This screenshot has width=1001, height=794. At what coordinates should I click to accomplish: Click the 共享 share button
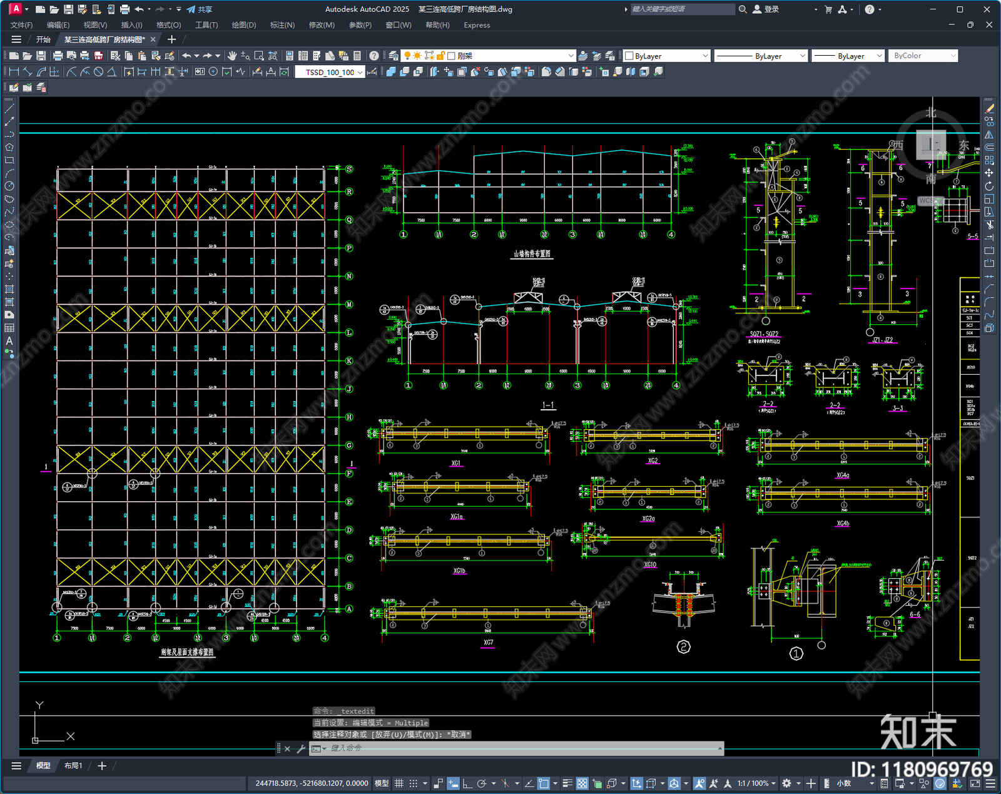click(200, 9)
